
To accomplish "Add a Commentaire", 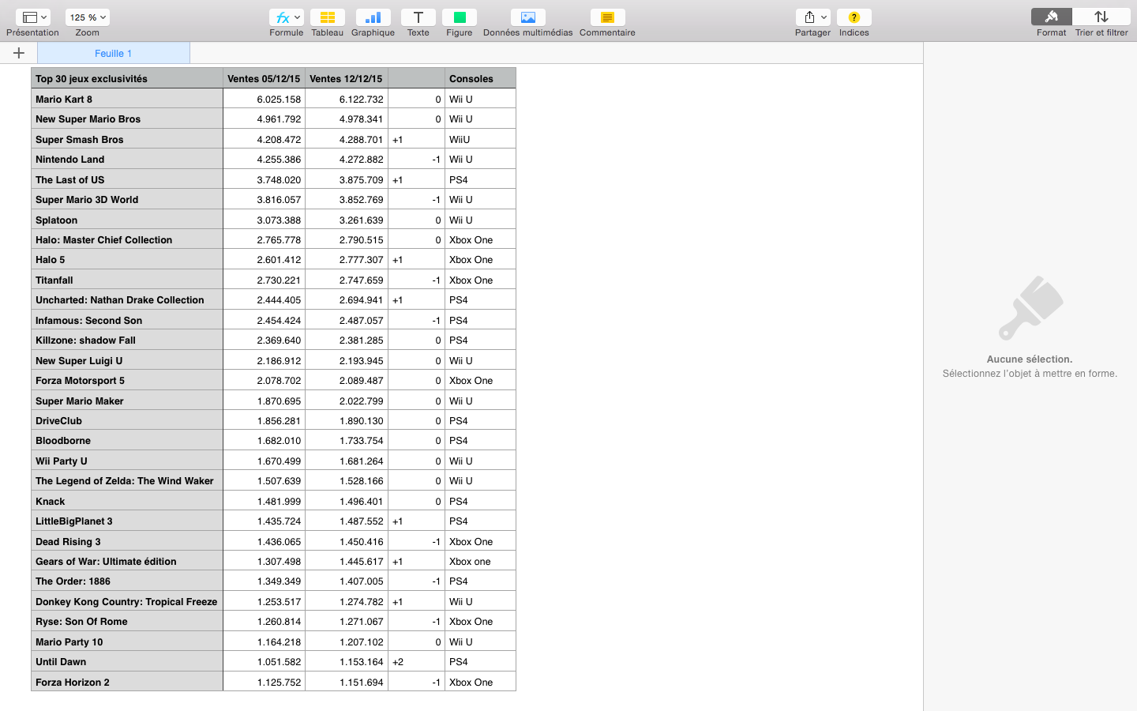I will [x=607, y=17].
